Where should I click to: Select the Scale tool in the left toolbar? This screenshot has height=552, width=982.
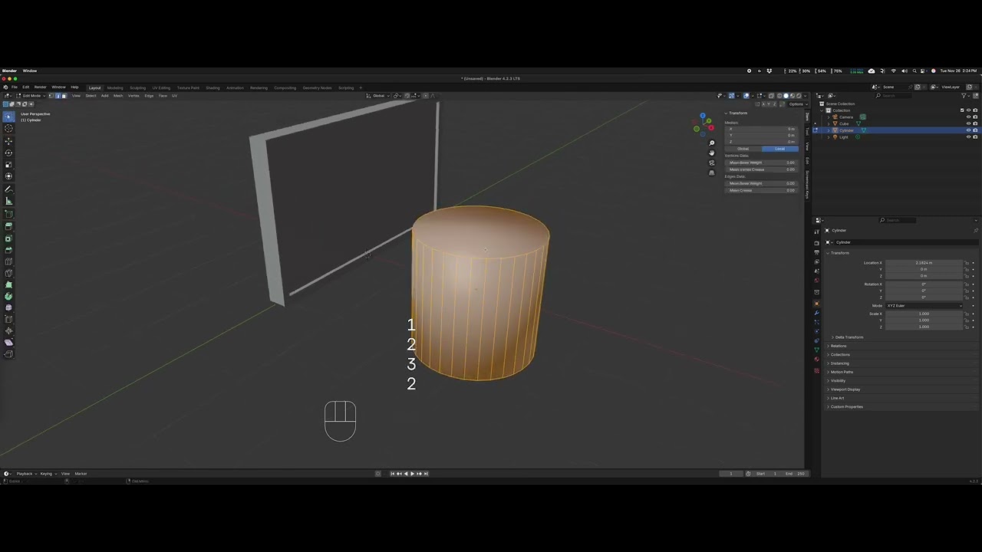(8, 164)
